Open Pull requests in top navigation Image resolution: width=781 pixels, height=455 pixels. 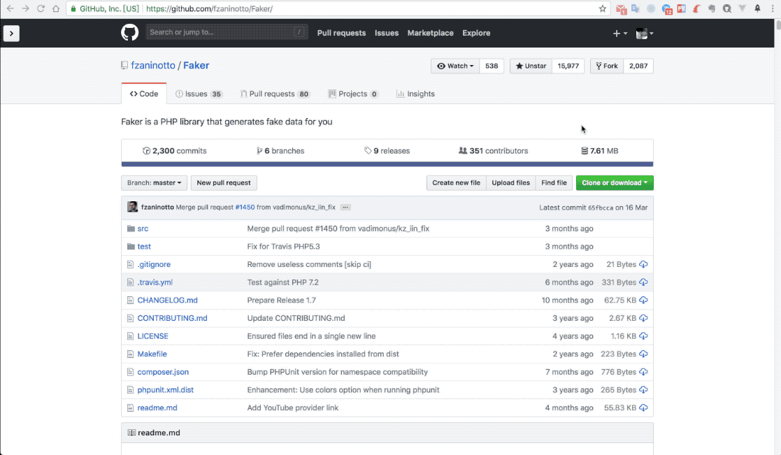341,33
